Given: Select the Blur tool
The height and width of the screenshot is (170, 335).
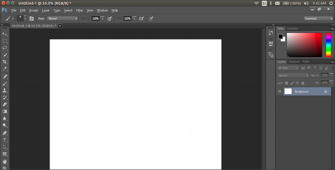Looking at the screenshot, I should [5, 119].
